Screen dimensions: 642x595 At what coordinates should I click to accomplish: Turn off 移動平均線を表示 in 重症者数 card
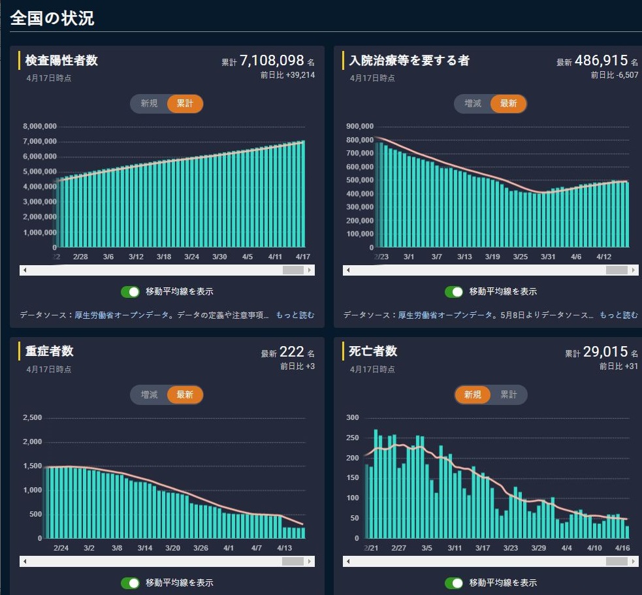pos(131,583)
